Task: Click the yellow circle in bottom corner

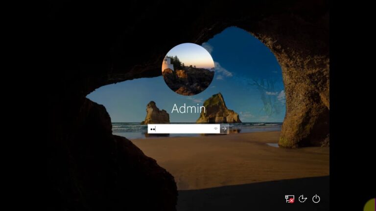Action: (x=371, y=206)
